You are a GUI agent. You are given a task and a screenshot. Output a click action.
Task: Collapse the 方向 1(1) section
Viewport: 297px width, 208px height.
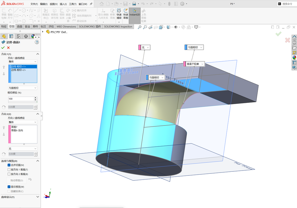point(37,54)
